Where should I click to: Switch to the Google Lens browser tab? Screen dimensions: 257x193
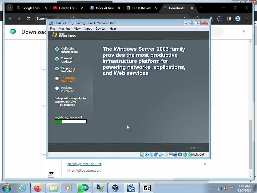(x=31, y=8)
